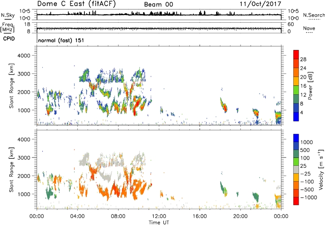The image size is (325, 225).
Task: Pick the blue bottom segment of the Power colorbar
Action: coord(296,117)
